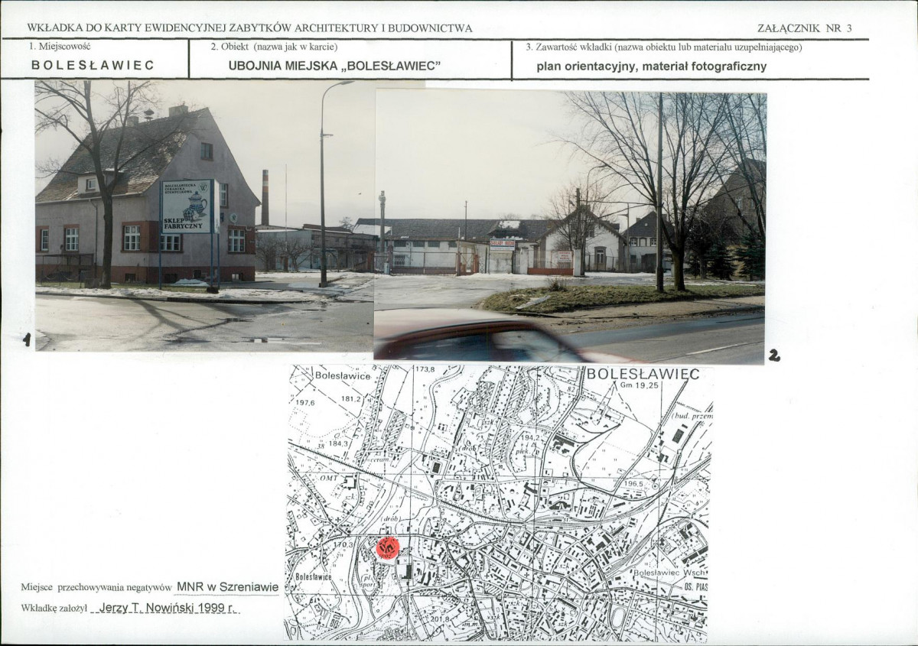918x646 pixels.
Task: Click the handwritten number 2 beside the right photo
Action: click(x=773, y=355)
